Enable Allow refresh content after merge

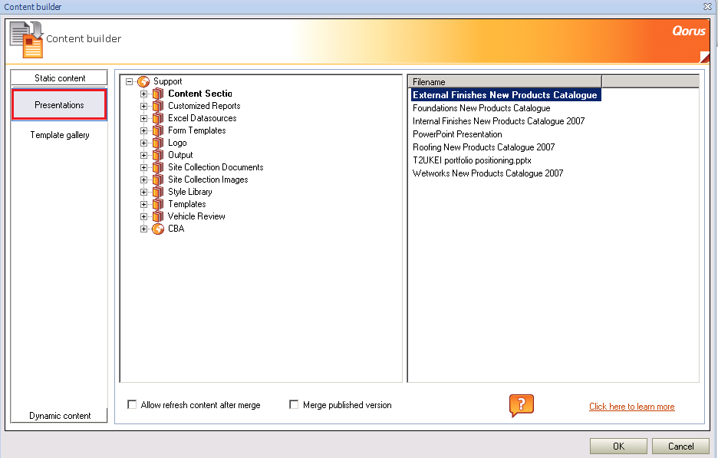[x=132, y=404]
